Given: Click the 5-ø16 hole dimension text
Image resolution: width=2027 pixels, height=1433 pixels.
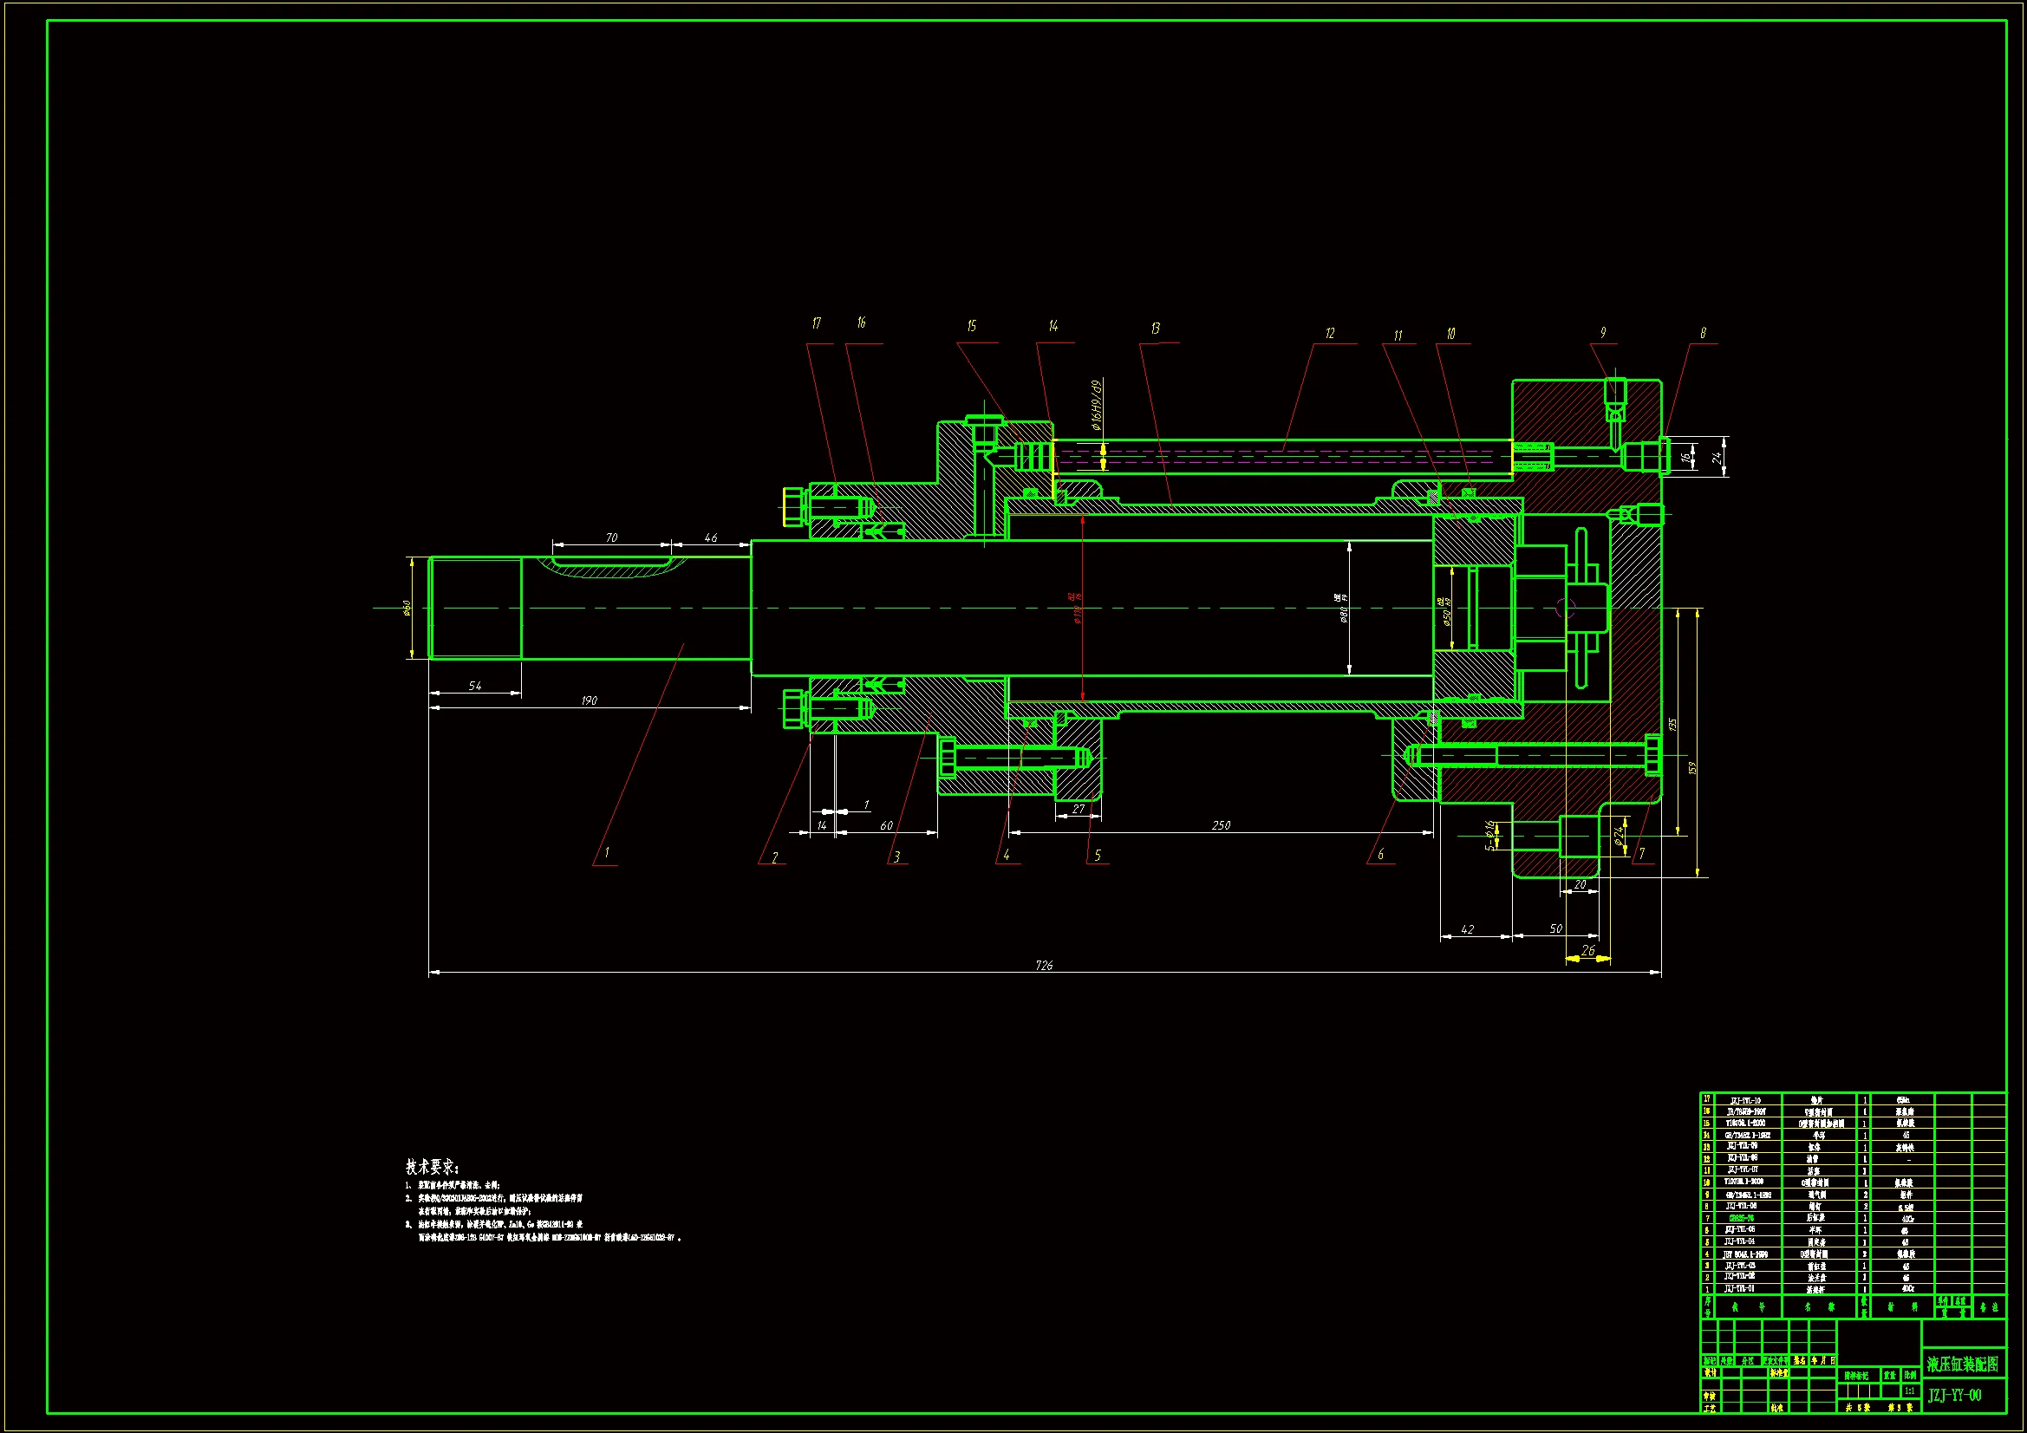Looking at the screenshot, I should pyautogui.click(x=1490, y=835).
